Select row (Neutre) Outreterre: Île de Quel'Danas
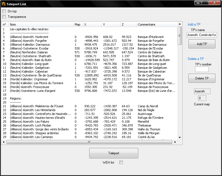 (x=89, y=75)
